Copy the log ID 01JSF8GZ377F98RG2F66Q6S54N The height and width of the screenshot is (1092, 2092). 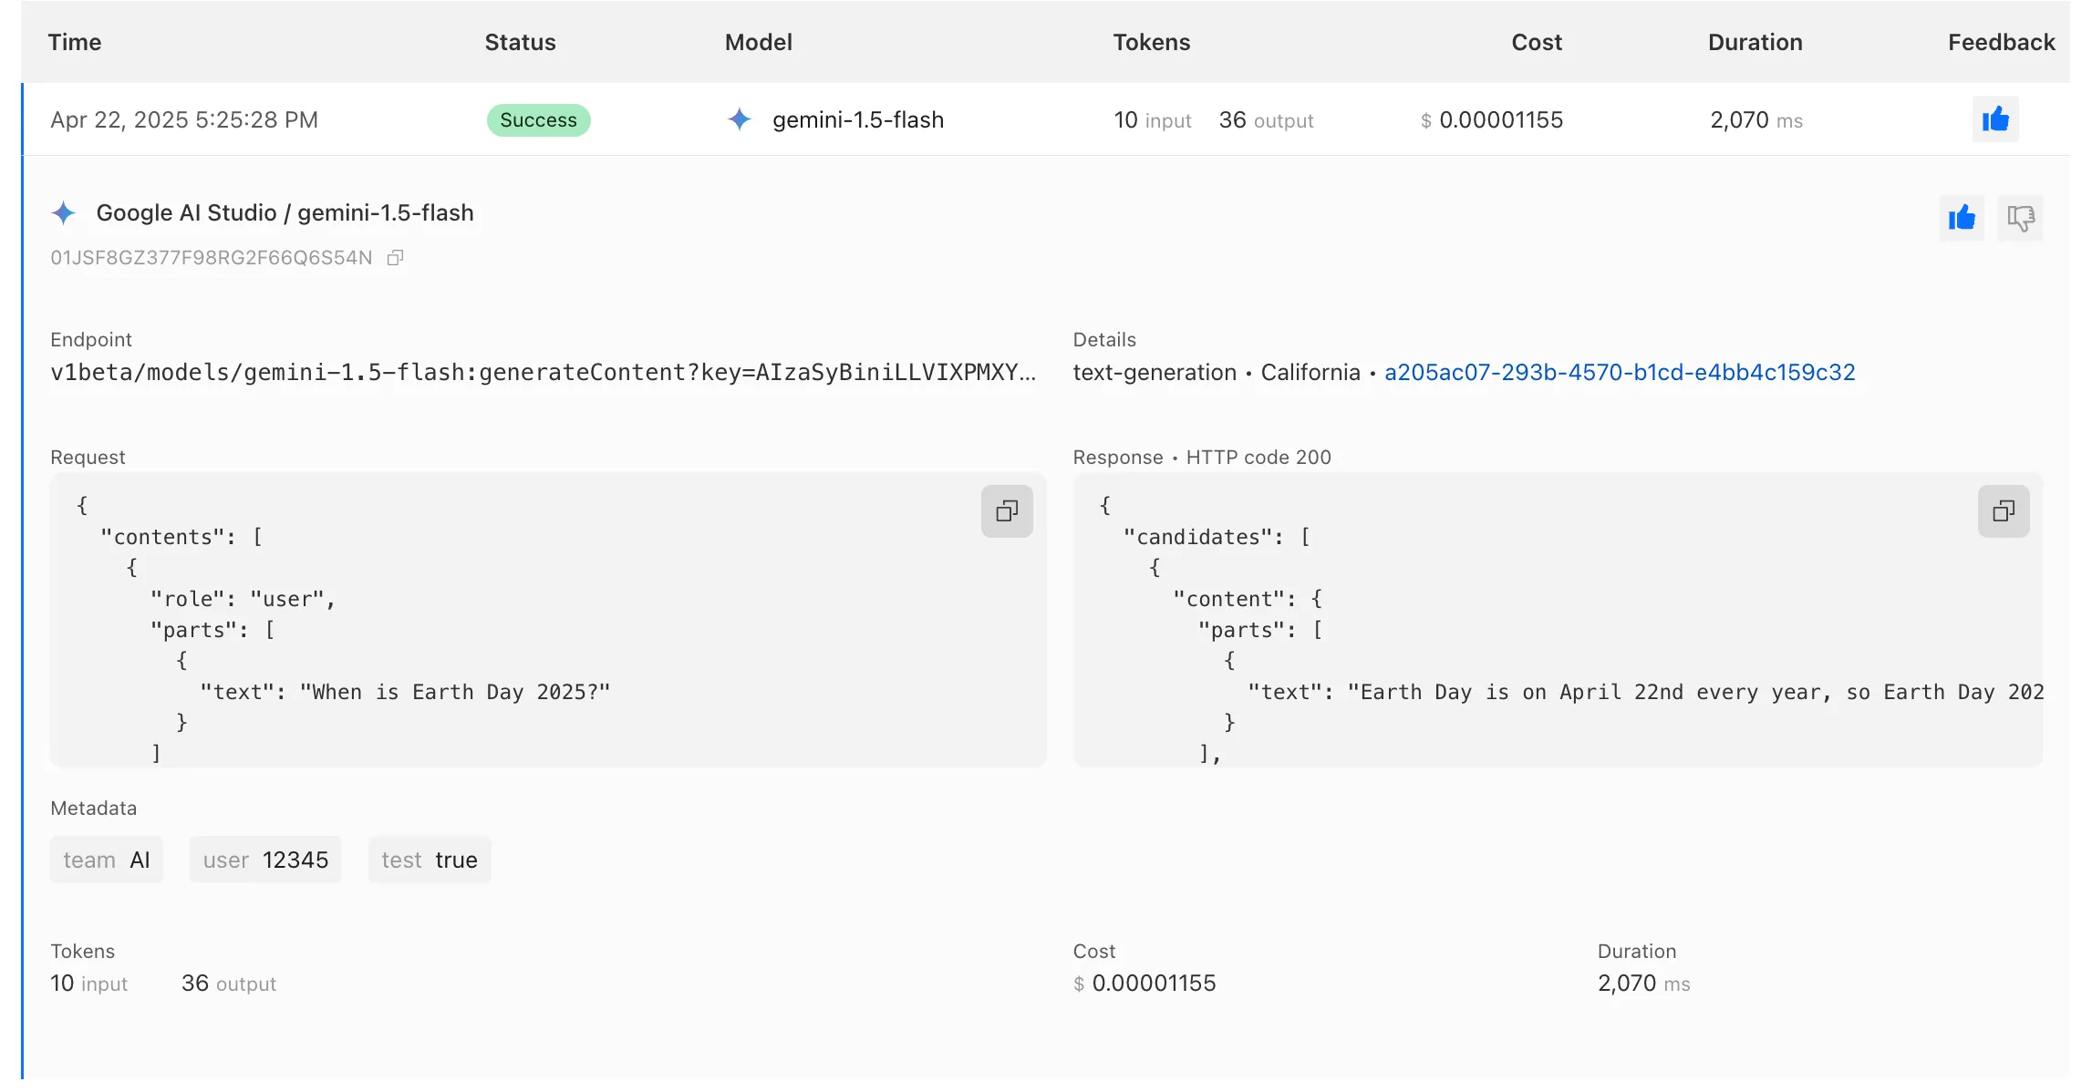coord(395,258)
